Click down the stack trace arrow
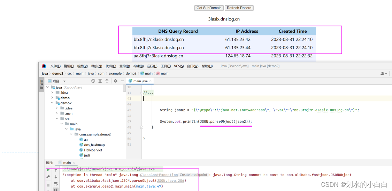 click(56, 177)
